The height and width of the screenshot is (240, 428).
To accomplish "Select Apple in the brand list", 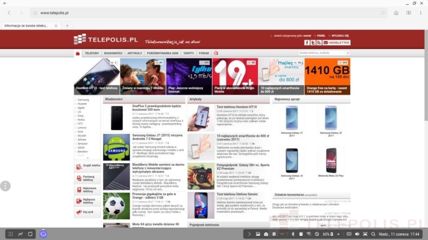I will tap(81, 108).
